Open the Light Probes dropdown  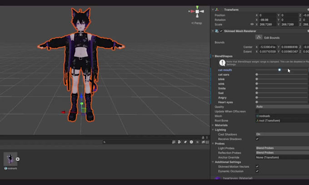[x=282, y=148]
